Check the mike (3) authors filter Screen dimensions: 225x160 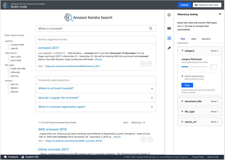pos(9,48)
